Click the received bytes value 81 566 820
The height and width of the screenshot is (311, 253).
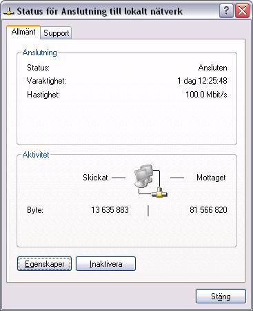pyautogui.click(x=208, y=210)
